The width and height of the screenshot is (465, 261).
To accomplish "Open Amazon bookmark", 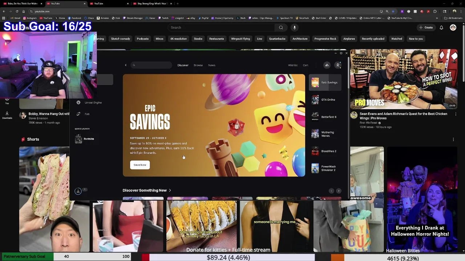I will (103, 18).
